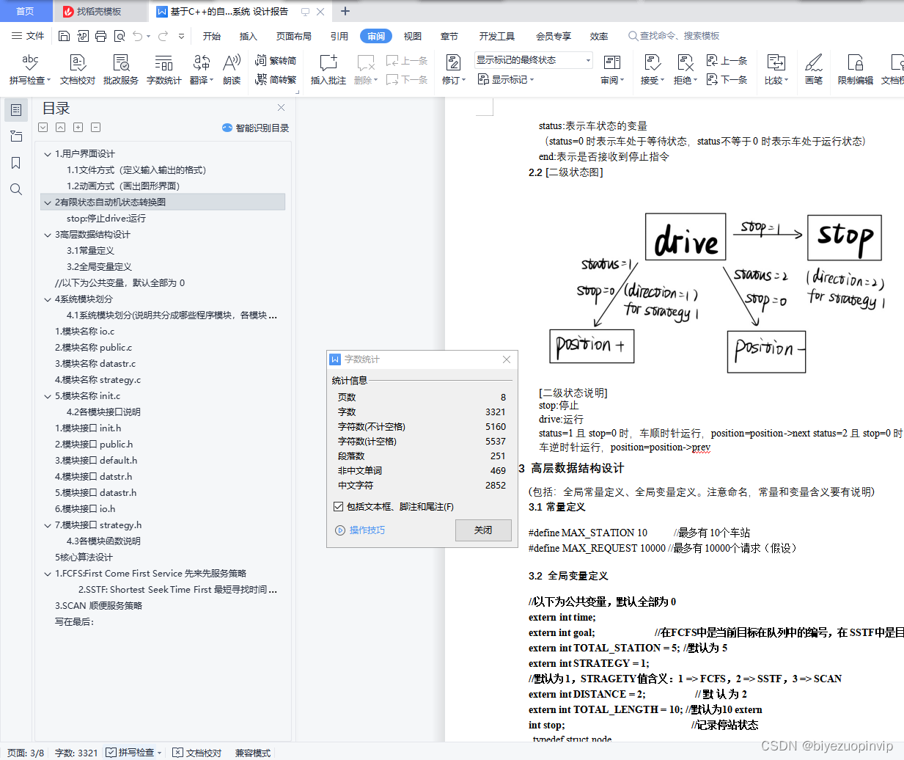The image size is (904, 760).
Task: Close the word count dialog with 关闭
Action: coord(483,530)
